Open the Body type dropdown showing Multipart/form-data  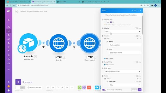coord(122,72)
